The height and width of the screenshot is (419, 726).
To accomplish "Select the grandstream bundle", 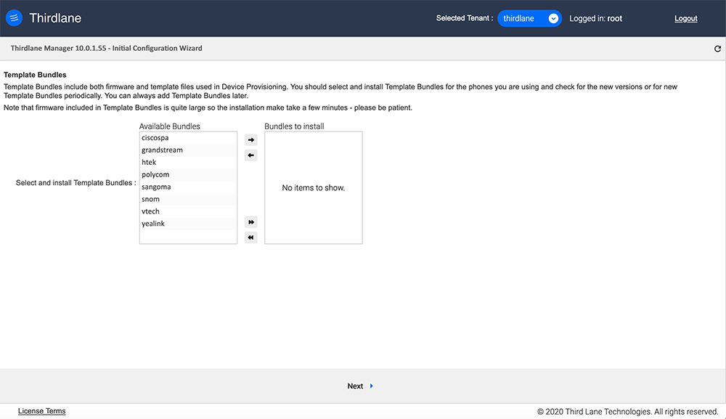I will pyautogui.click(x=188, y=150).
